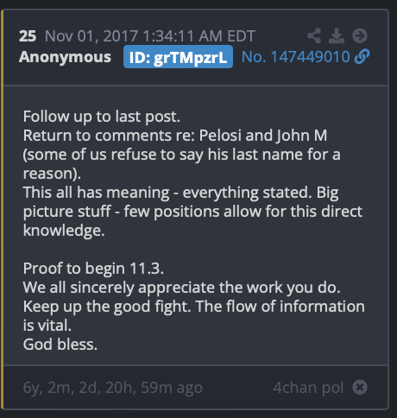Click the circled X icon beside 4chan pol

pyautogui.click(x=360, y=387)
